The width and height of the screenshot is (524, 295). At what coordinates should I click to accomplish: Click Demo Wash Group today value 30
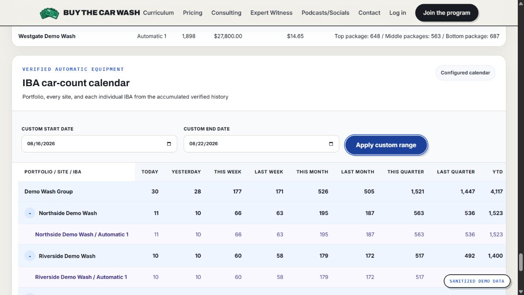[155, 191]
